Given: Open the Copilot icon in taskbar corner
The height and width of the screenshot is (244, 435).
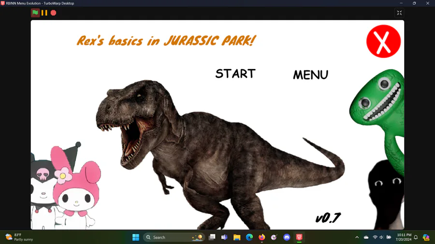Looking at the screenshot, I should coord(426,237).
